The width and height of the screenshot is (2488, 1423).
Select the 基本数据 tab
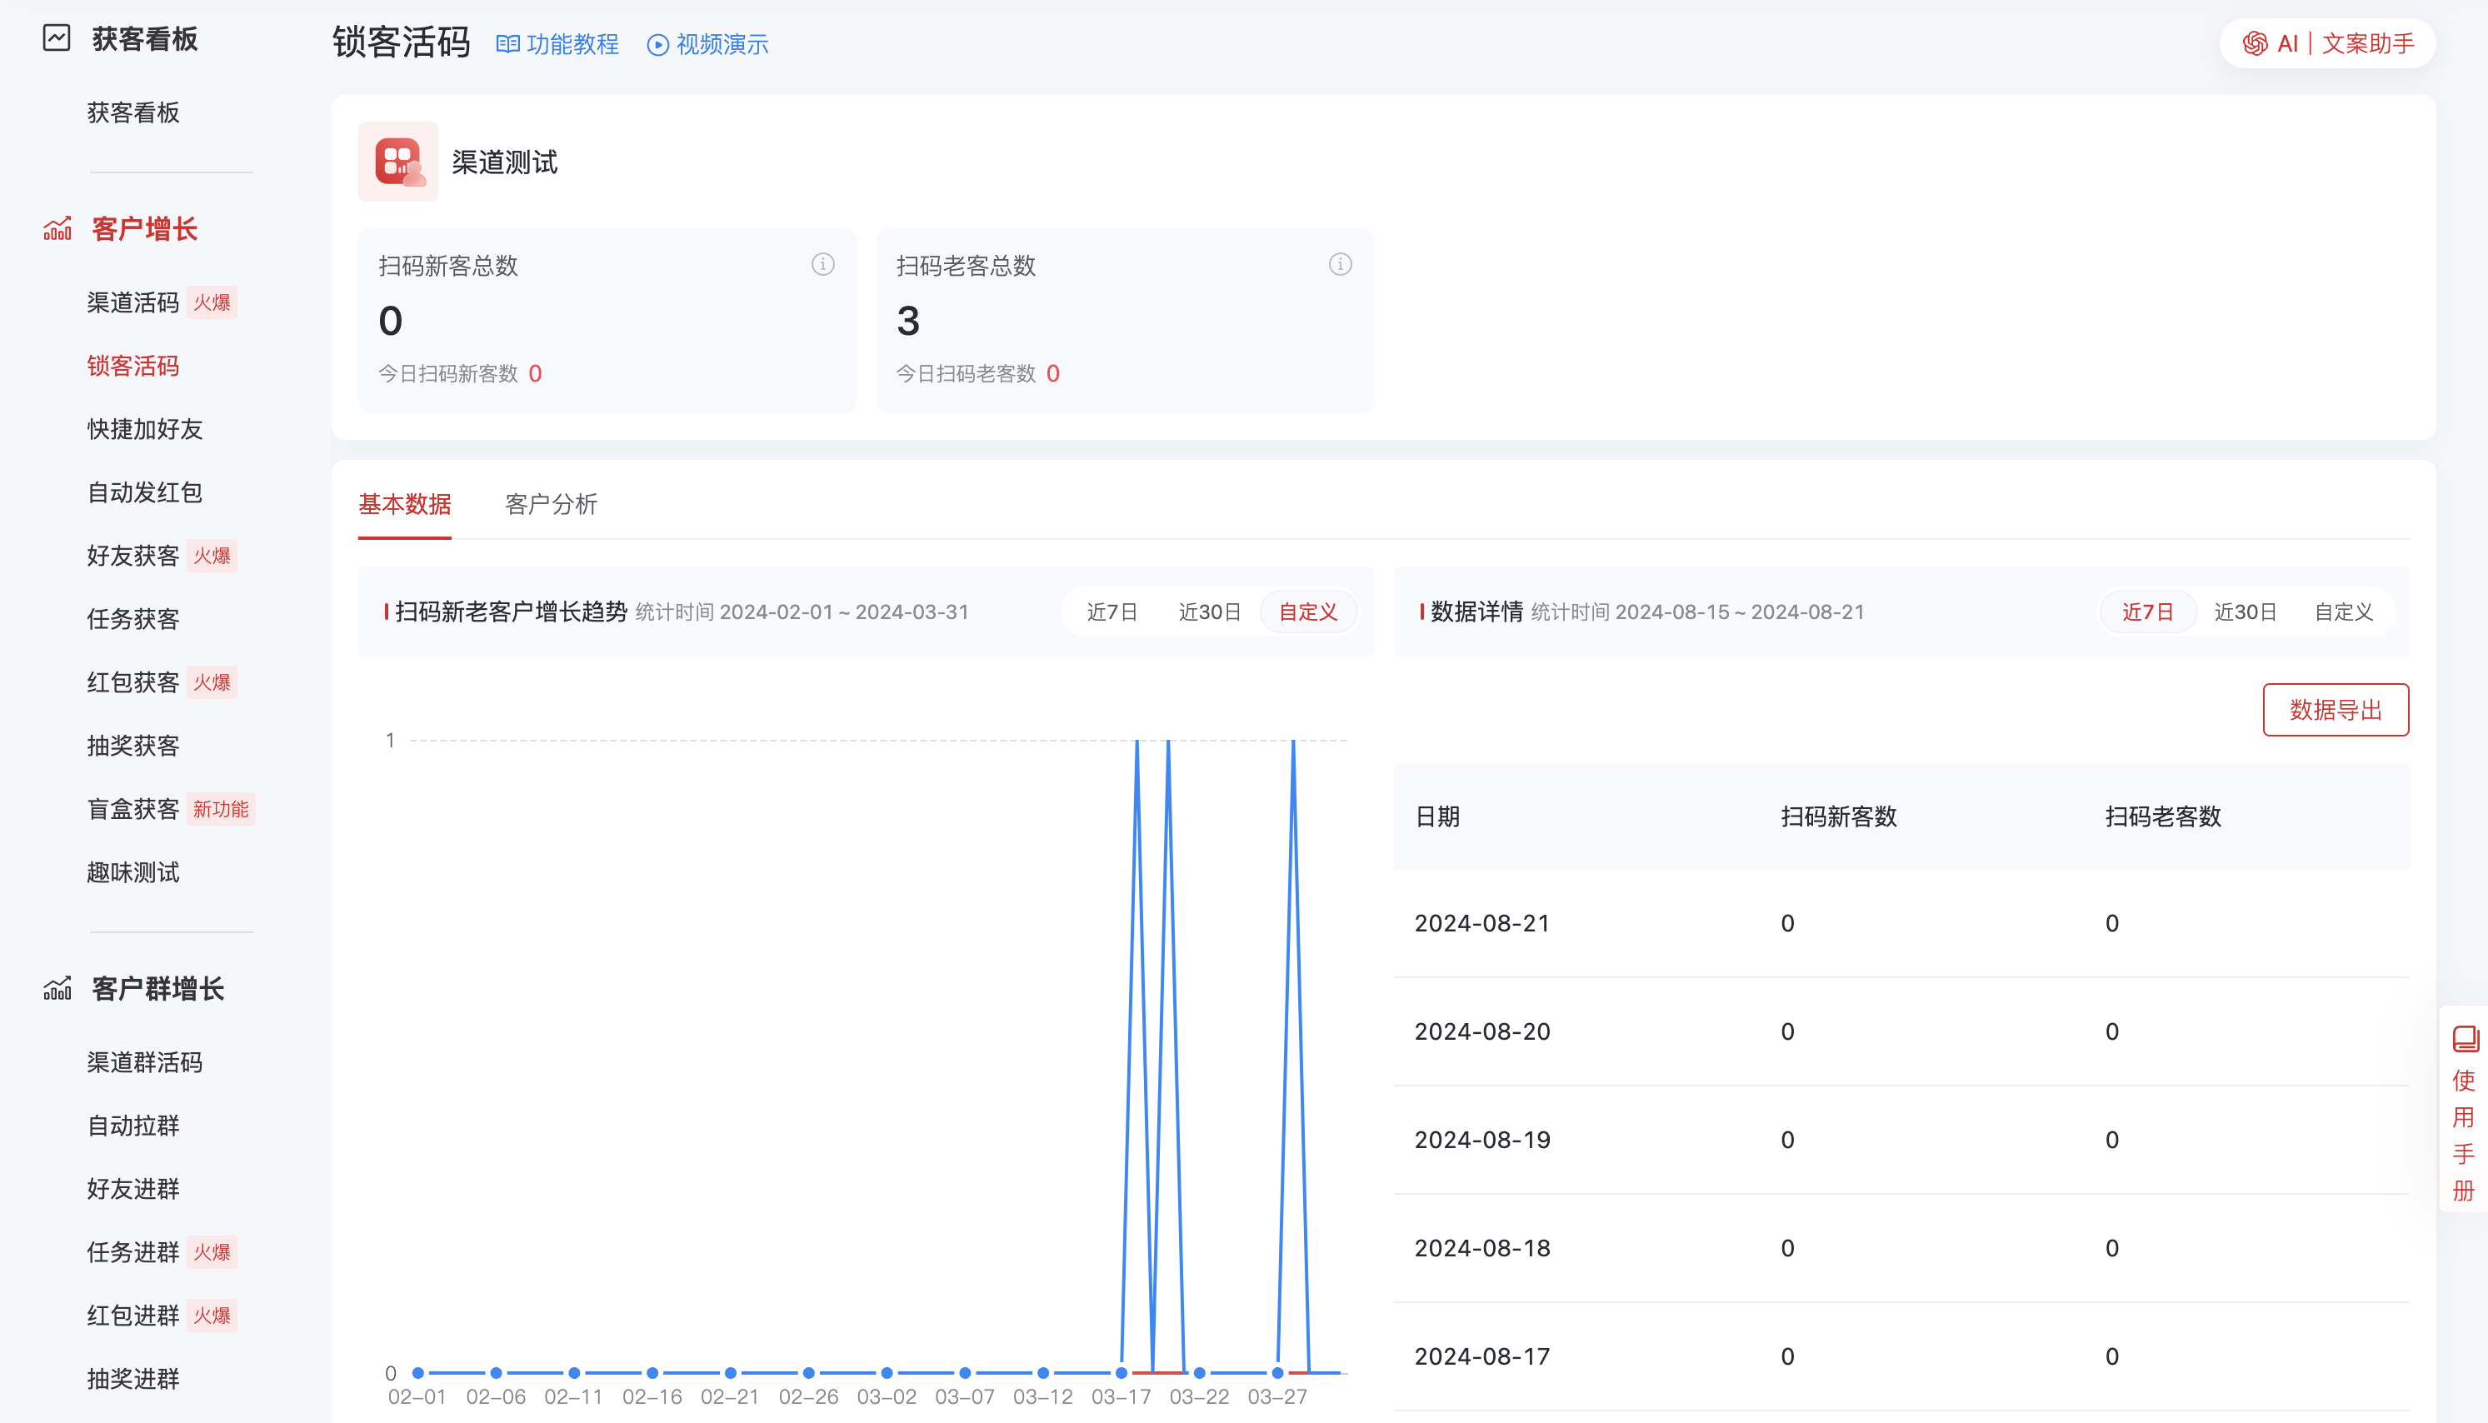coord(405,505)
